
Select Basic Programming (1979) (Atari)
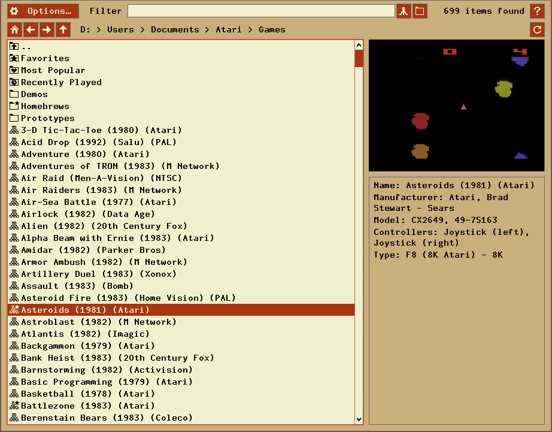click(x=181, y=382)
